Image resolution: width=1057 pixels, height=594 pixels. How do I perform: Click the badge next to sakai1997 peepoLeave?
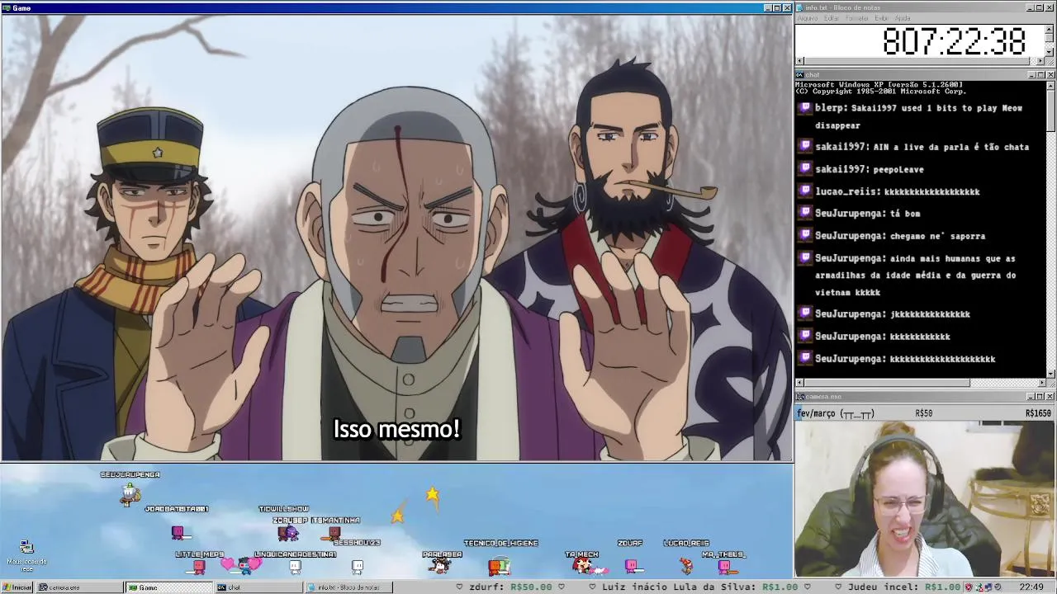(x=805, y=169)
